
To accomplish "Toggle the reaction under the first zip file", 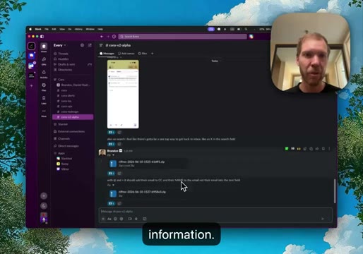I will [x=112, y=174].
